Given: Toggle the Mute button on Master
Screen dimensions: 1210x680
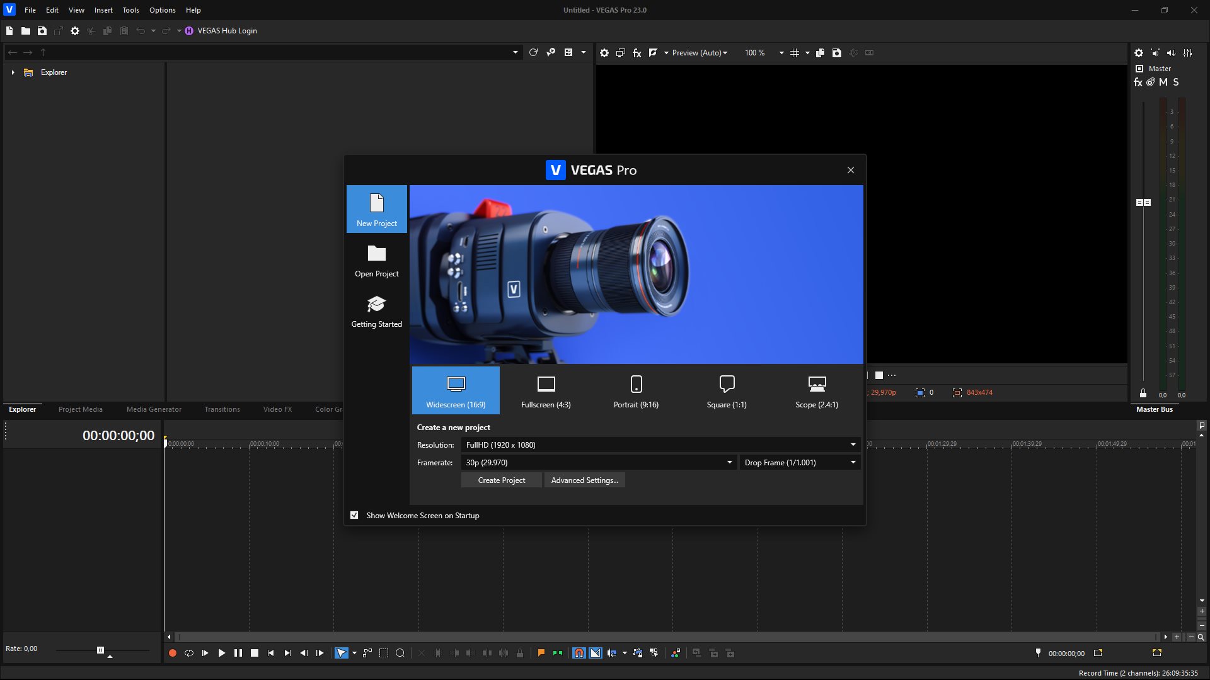Looking at the screenshot, I should pos(1163,82).
